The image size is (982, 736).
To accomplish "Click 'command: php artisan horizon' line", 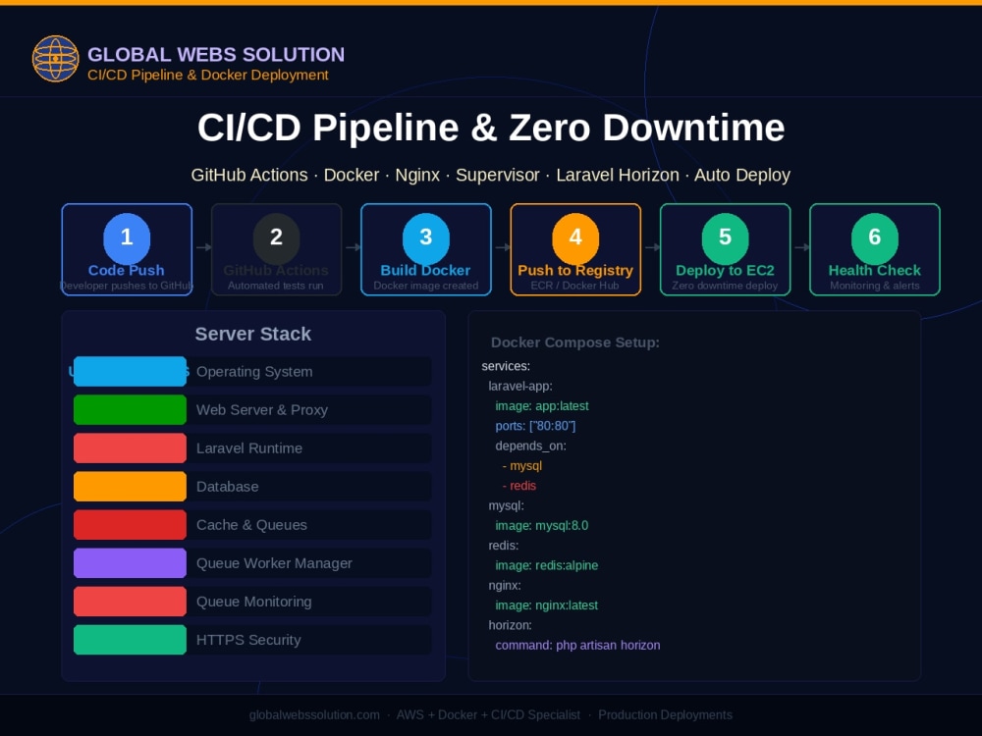I will (x=577, y=646).
